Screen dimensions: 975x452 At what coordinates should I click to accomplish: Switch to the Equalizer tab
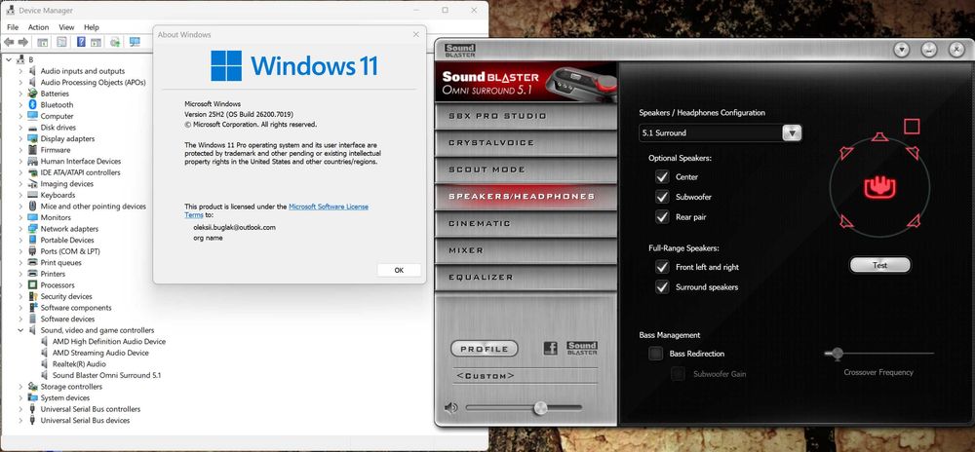[526, 278]
